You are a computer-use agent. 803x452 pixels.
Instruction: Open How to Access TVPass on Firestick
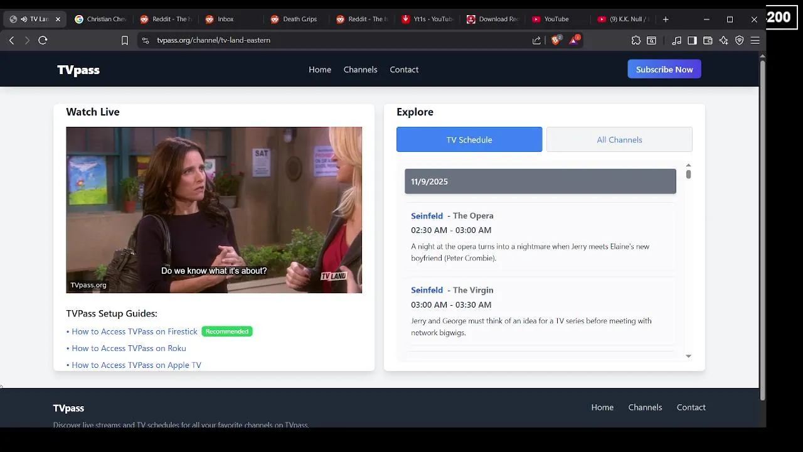click(x=134, y=331)
